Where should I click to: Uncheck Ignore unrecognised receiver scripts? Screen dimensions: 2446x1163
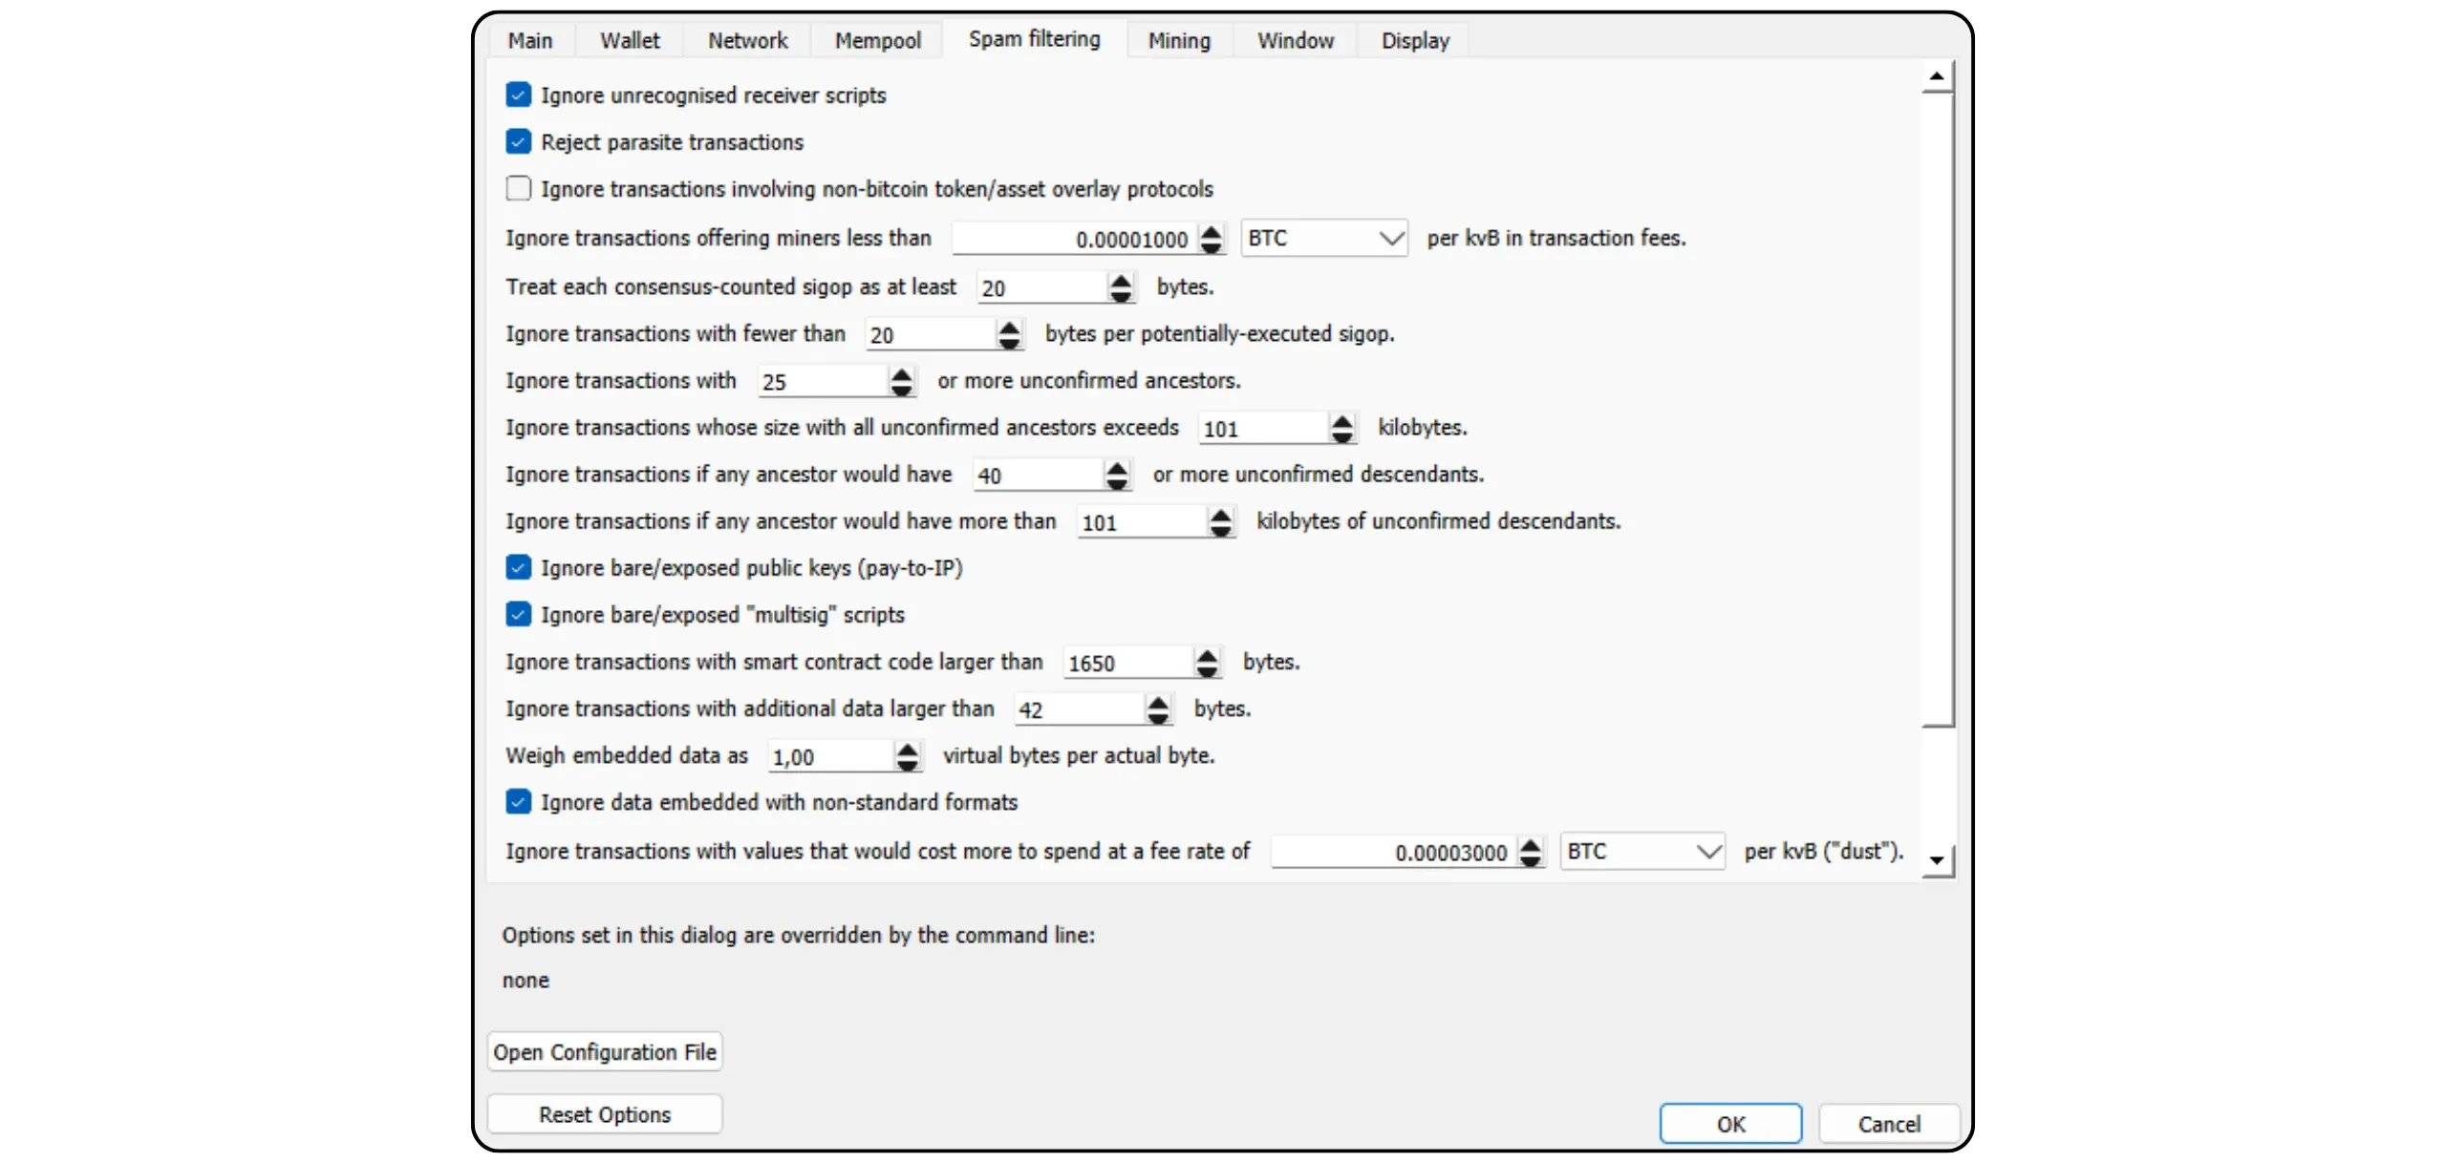point(519,95)
